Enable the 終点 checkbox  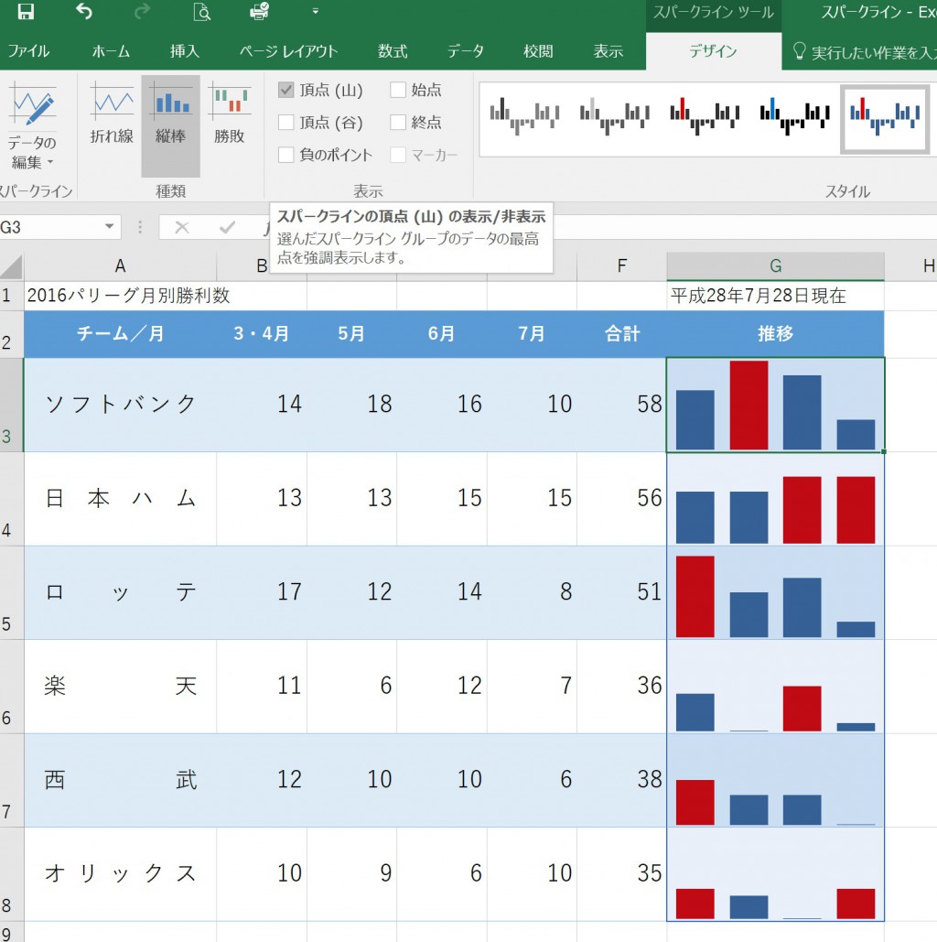[398, 123]
